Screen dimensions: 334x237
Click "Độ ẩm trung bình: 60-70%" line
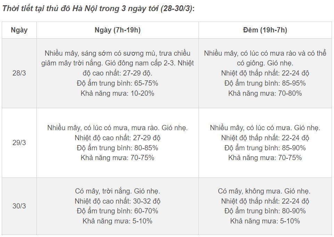pyautogui.click(x=117, y=211)
